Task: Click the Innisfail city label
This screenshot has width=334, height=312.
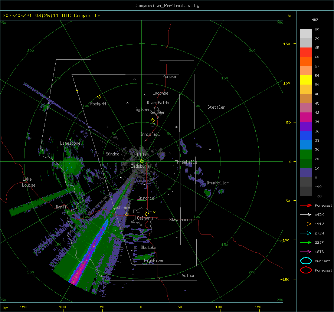Action: (x=150, y=134)
